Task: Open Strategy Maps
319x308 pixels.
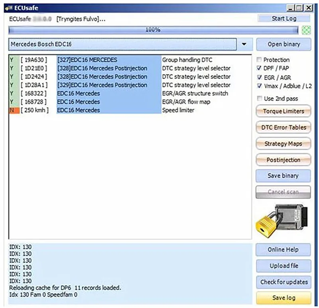Action: (284, 143)
